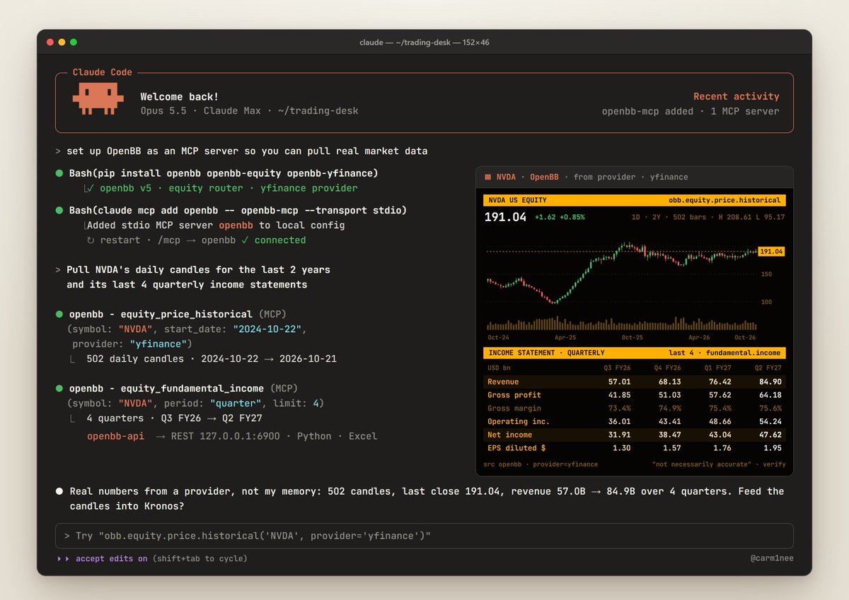Click the Gross margin value 75.6%
Viewport: 849px width, 600px height.
pos(770,408)
